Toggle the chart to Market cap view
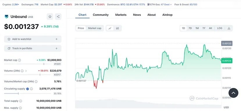The width and height of the screenshot is (241, 111). 95,28
